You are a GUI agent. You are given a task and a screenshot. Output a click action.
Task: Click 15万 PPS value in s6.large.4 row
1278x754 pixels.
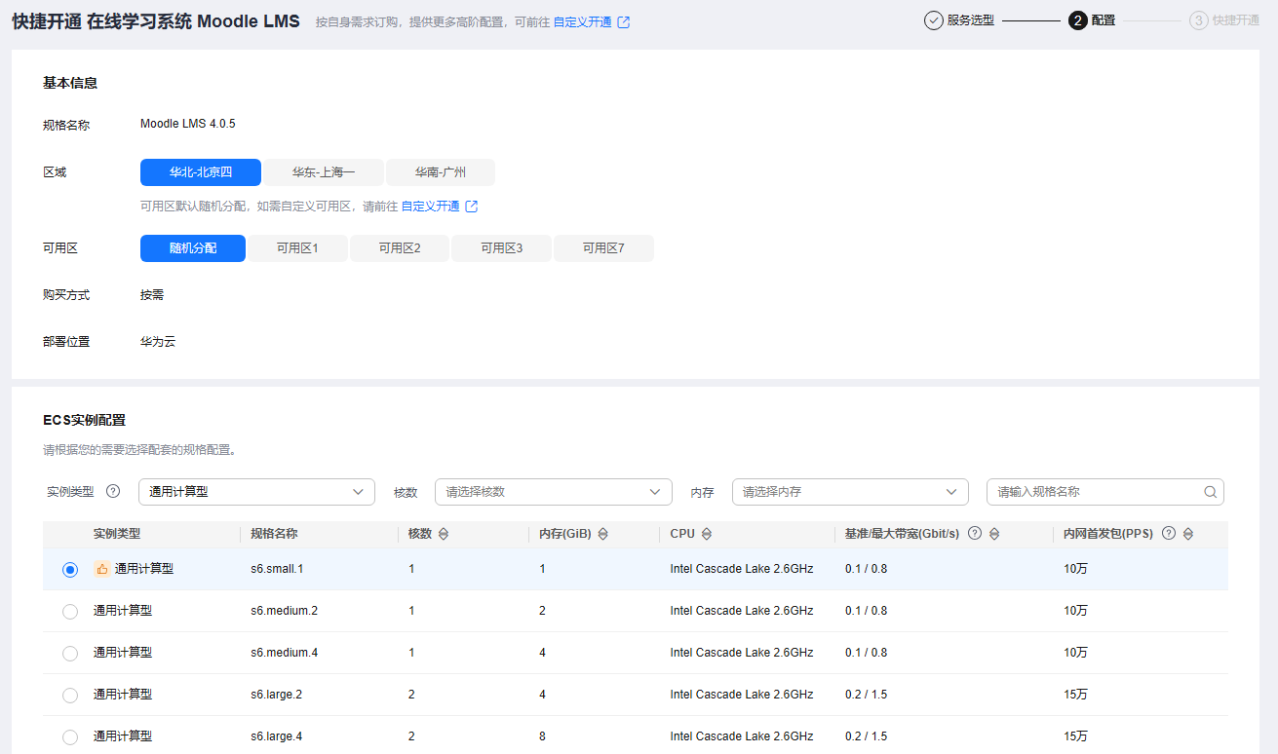point(1075,736)
